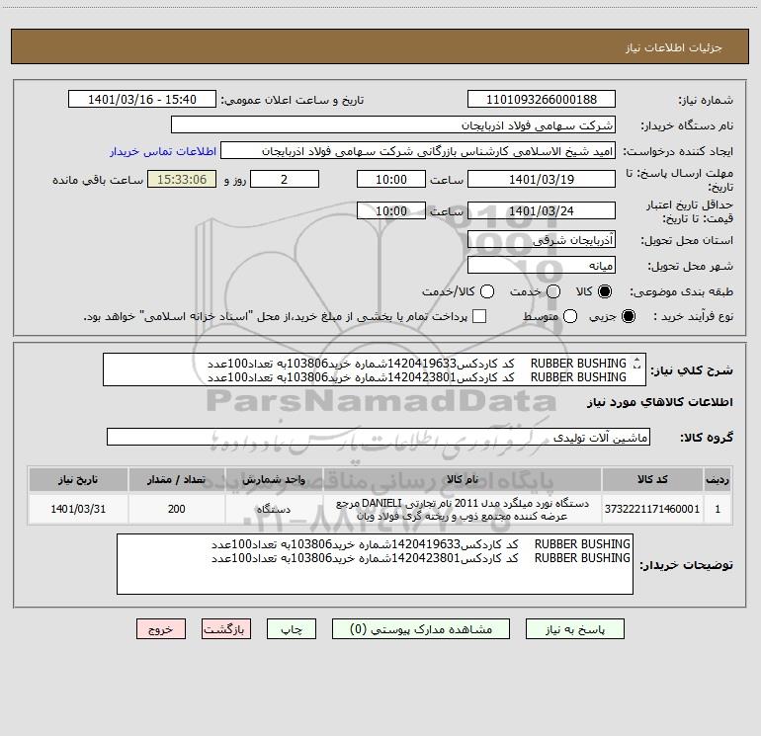Open مشاهده مدارک پیوستی (0) button
761x736 pixels.
click(421, 629)
